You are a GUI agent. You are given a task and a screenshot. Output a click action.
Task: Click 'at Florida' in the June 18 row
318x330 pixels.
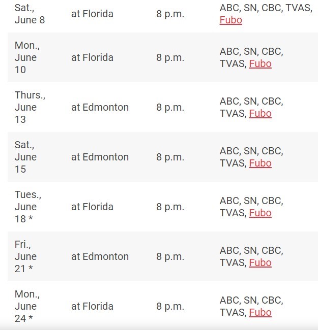[93, 207]
